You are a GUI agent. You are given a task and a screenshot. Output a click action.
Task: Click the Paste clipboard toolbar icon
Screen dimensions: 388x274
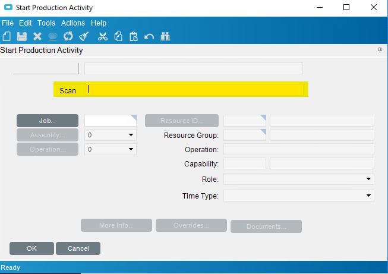click(x=134, y=37)
